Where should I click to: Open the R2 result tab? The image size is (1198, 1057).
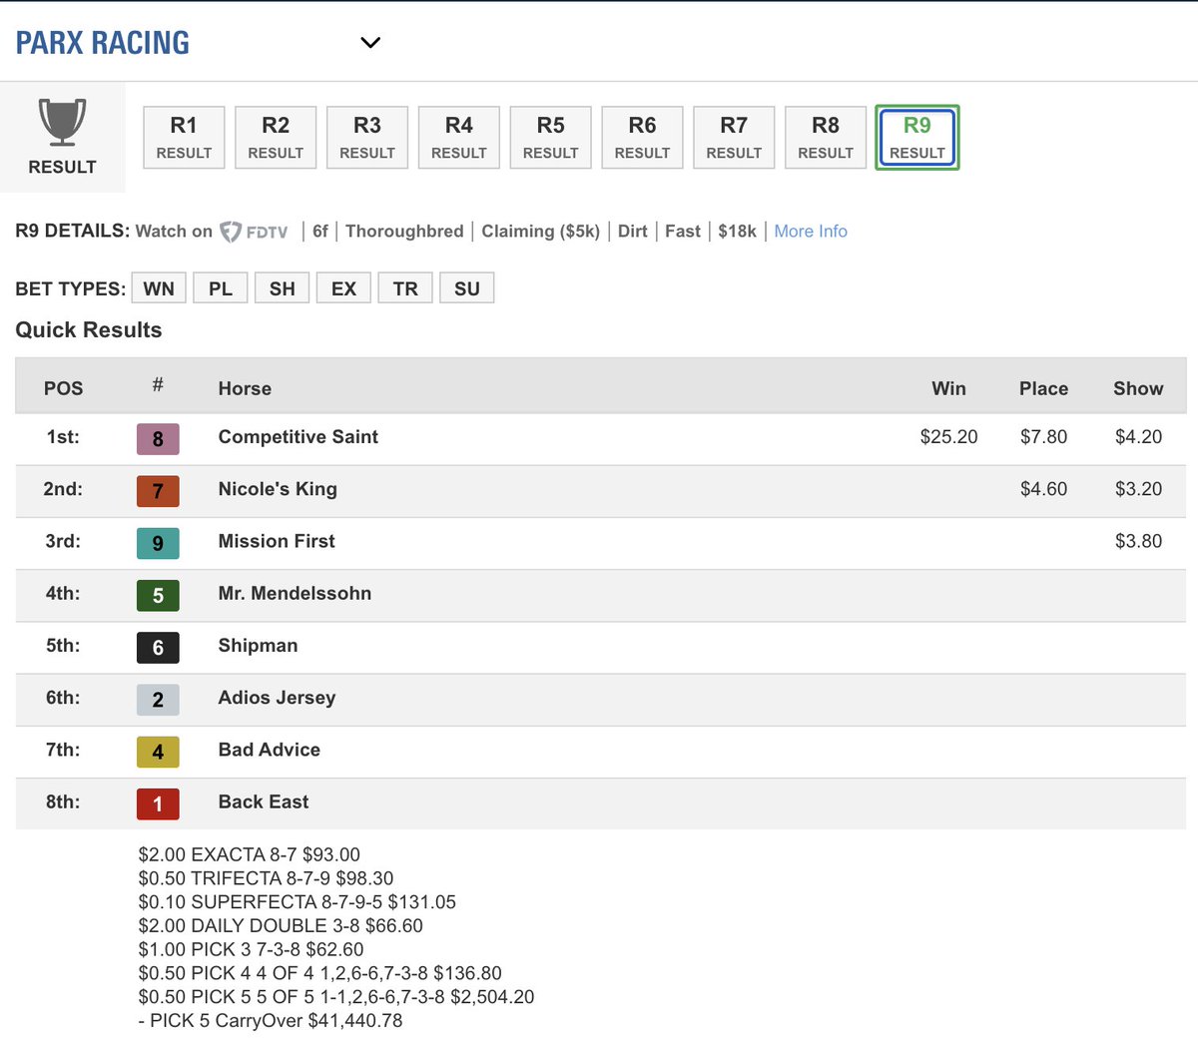click(x=276, y=138)
